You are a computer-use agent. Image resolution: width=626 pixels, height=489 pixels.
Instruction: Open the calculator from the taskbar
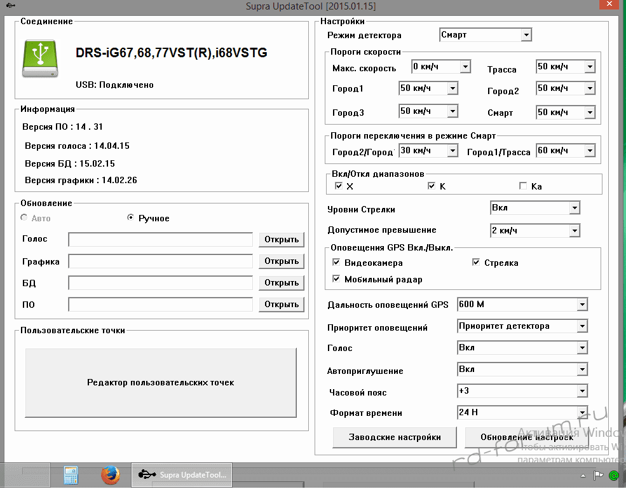71,475
